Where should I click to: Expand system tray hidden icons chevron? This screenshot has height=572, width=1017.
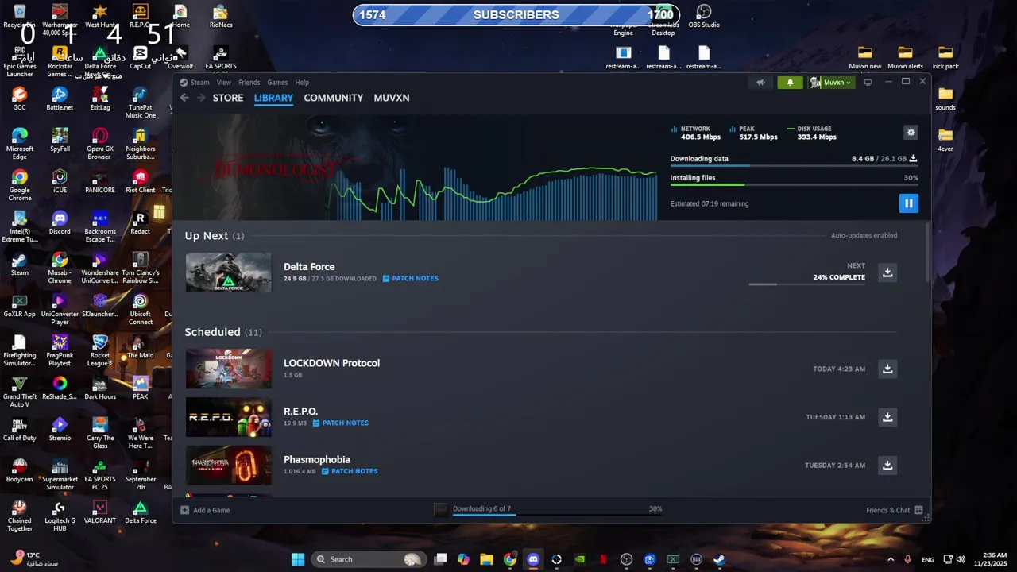pyautogui.click(x=890, y=559)
